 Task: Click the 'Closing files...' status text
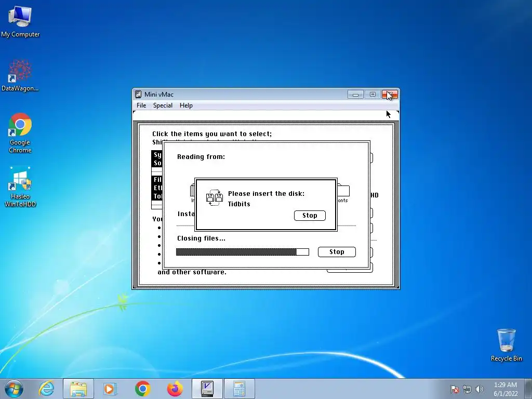tap(201, 238)
